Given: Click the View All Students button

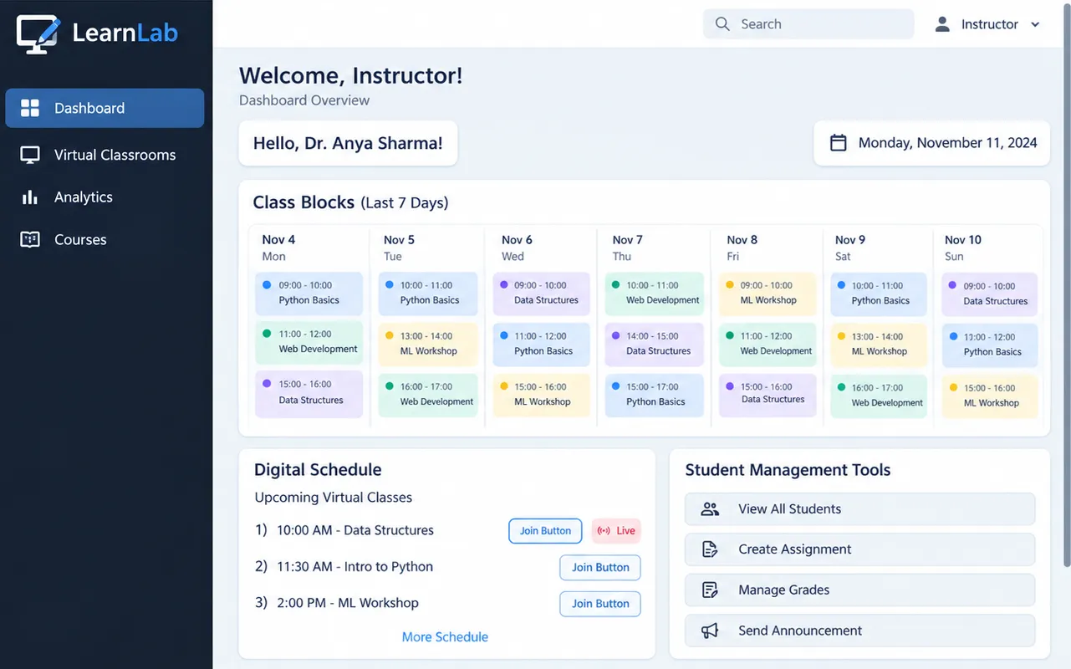Looking at the screenshot, I should [x=859, y=509].
